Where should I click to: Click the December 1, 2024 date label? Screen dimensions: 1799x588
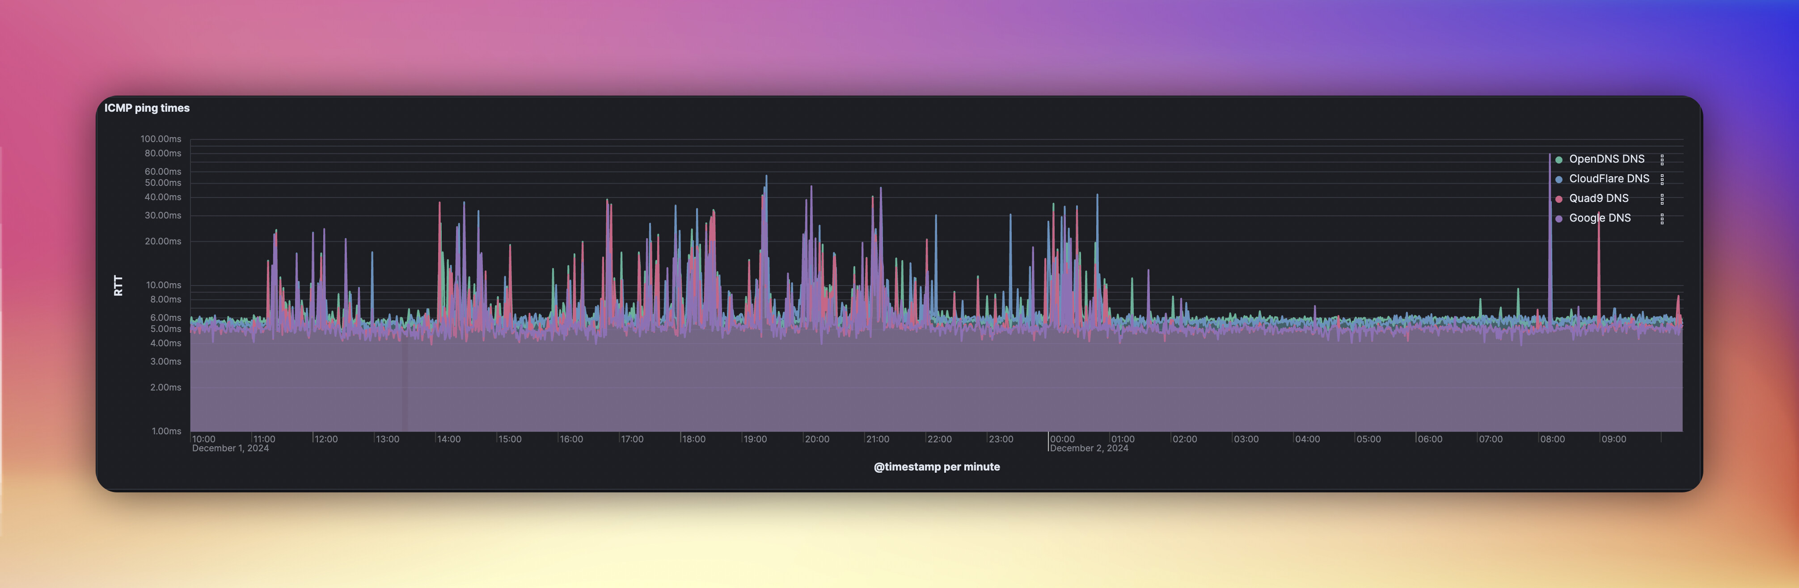(230, 448)
